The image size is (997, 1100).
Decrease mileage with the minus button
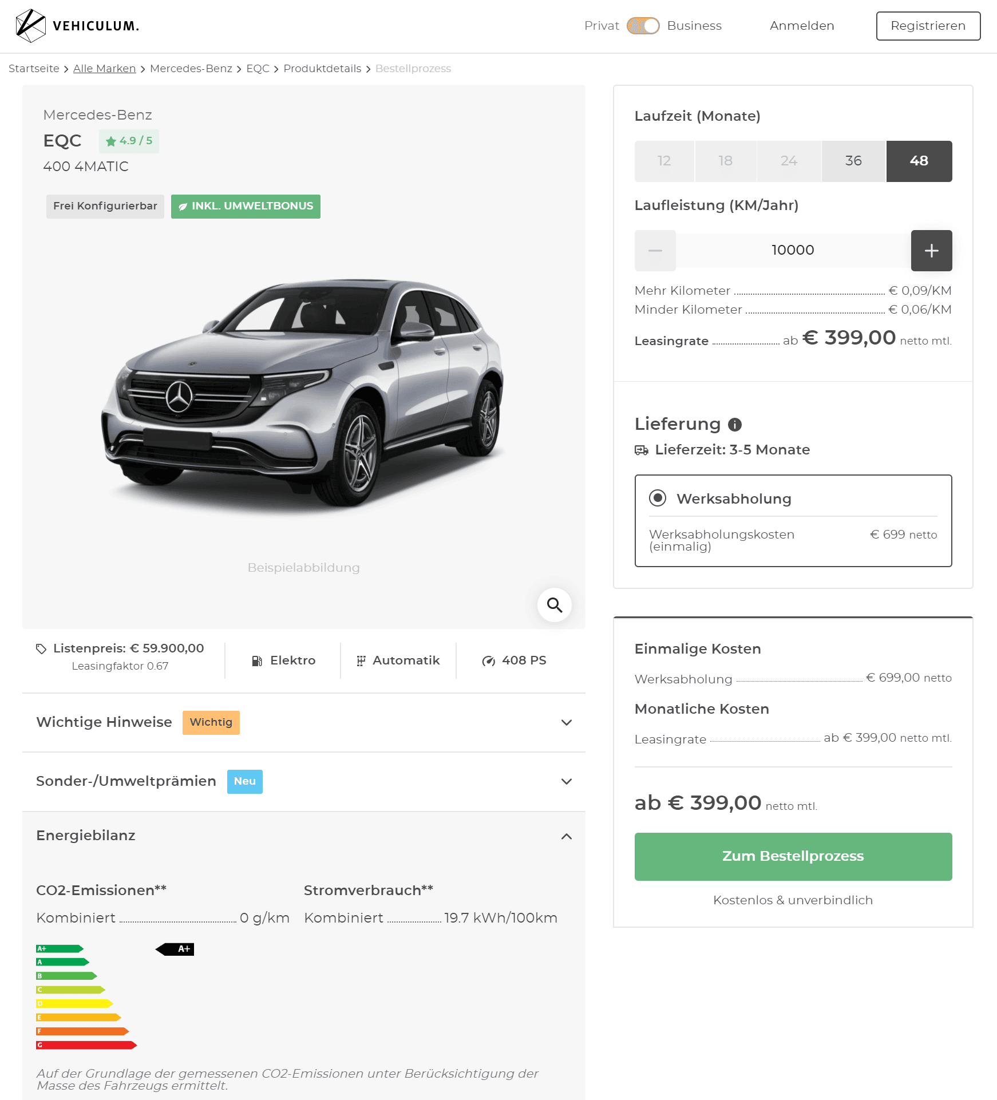pyautogui.click(x=655, y=250)
